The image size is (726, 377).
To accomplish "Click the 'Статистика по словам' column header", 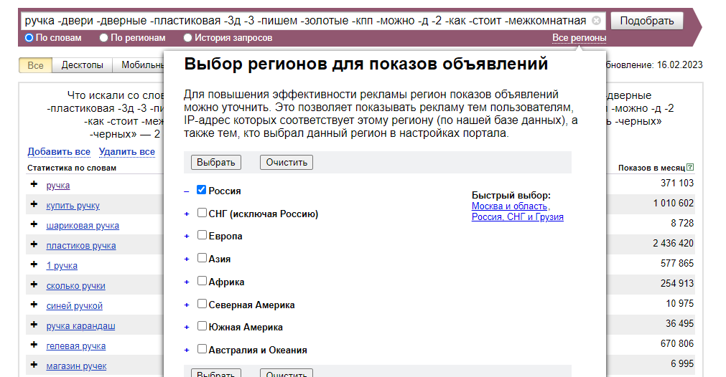I will [x=72, y=168].
